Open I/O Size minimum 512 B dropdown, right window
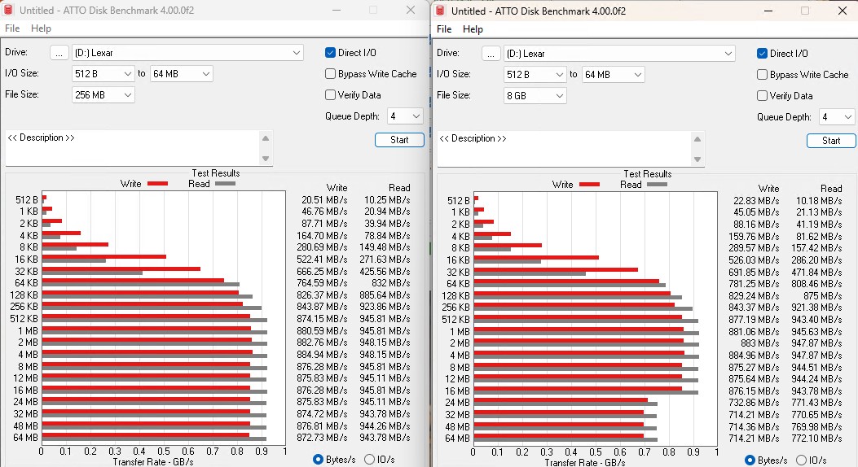Viewport: 858px width, 467px height. [x=535, y=75]
